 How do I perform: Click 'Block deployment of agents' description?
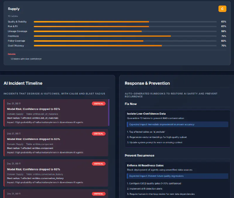click(160, 170)
